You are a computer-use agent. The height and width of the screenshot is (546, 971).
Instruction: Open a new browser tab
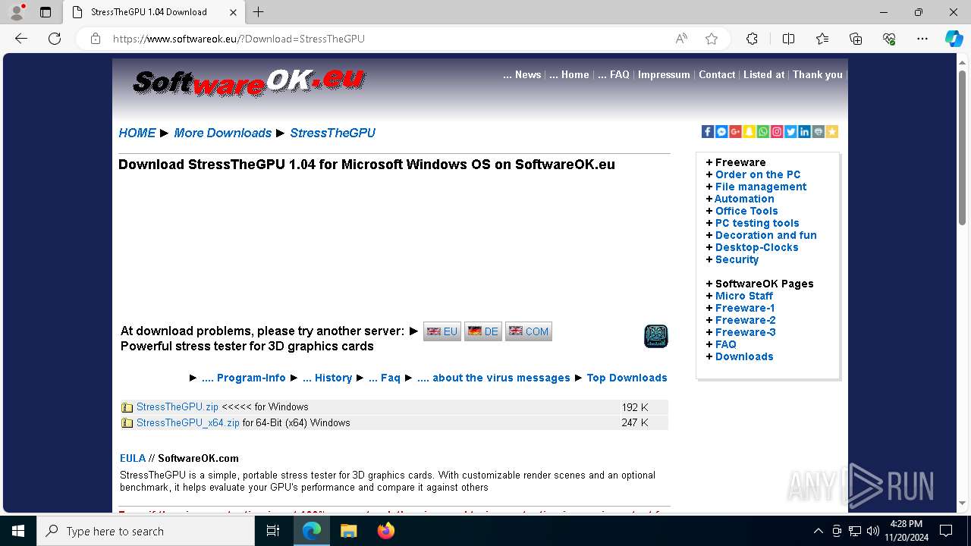(259, 12)
